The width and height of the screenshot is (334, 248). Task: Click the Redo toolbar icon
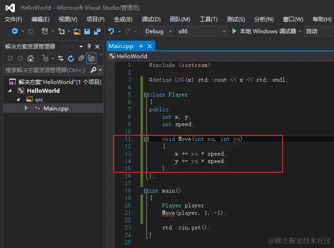tap(127, 31)
